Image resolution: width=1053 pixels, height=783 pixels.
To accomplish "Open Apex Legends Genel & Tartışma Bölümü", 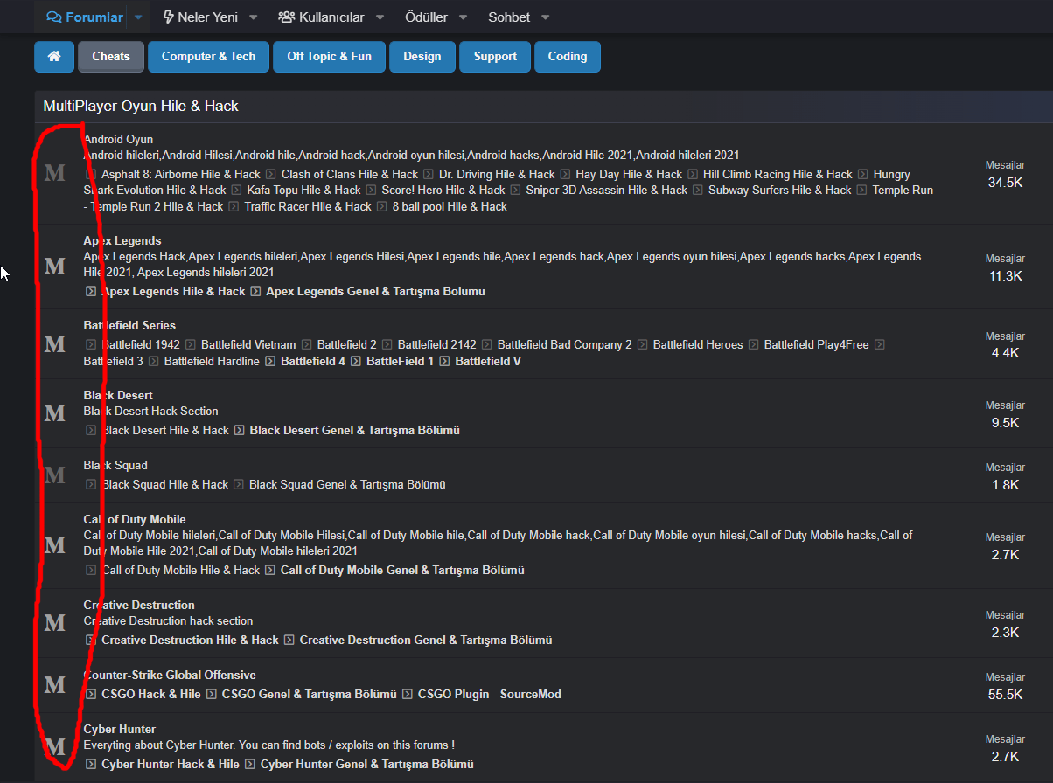I will click(x=375, y=291).
